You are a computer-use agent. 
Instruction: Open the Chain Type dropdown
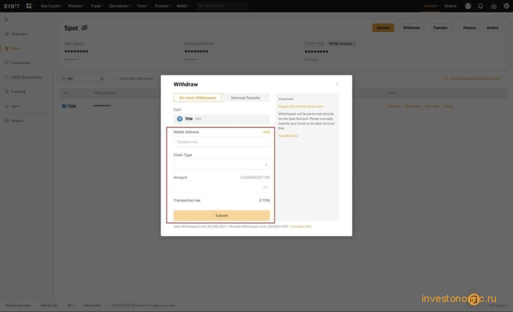tap(221, 164)
